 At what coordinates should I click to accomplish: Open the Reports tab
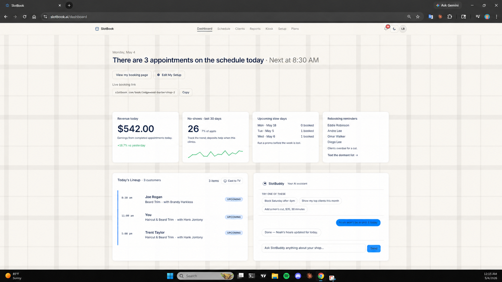point(255,29)
